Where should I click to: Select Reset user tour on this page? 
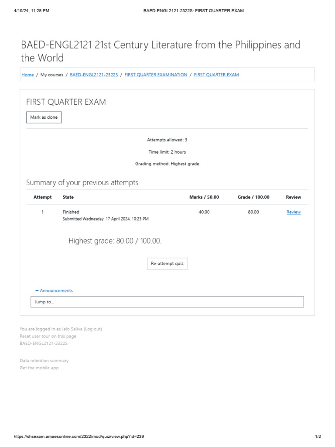48,336
